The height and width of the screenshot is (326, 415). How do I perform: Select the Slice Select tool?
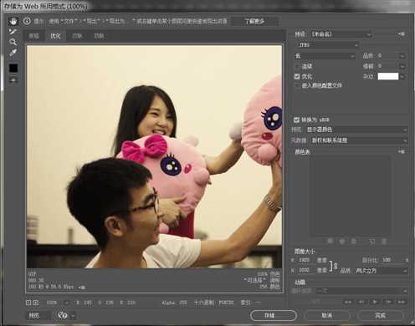13,32
